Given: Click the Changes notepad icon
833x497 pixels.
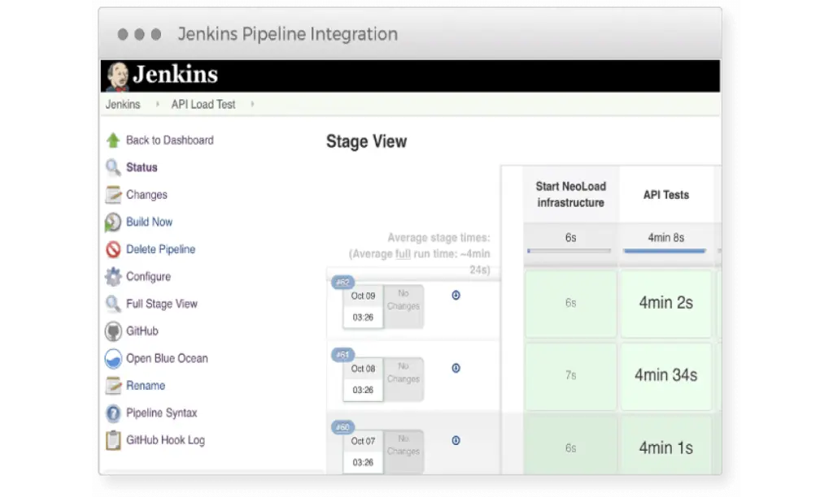Looking at the screenshot, I should [113, 195].
